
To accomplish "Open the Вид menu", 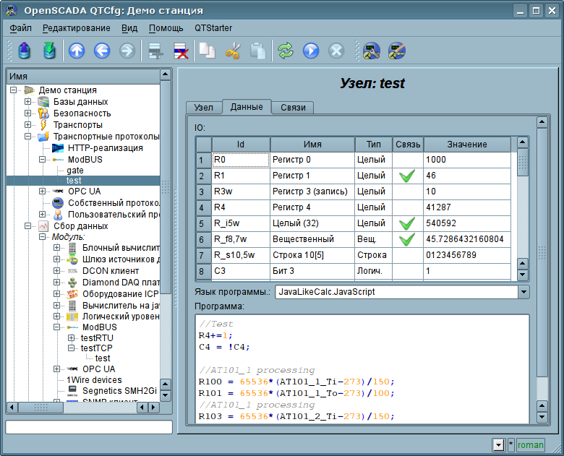I will pos(129,28).
